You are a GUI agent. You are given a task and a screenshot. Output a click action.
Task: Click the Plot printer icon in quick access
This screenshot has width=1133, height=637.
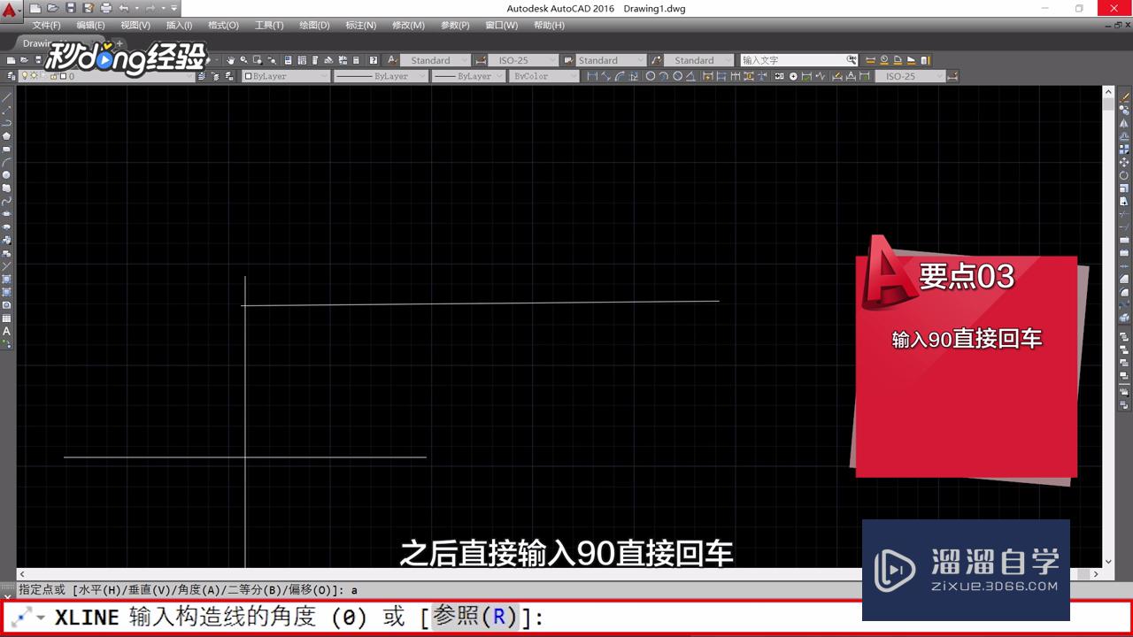[x=106, y=8]
